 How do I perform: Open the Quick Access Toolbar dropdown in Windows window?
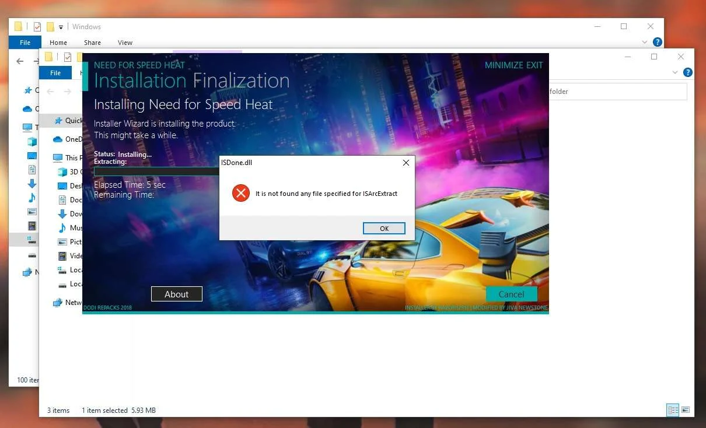click(x=61, y=27)
